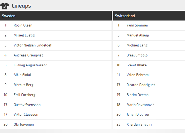Select Ola Toivonen from the lineup
Screen dimensions: 185x133
point(24,124)
